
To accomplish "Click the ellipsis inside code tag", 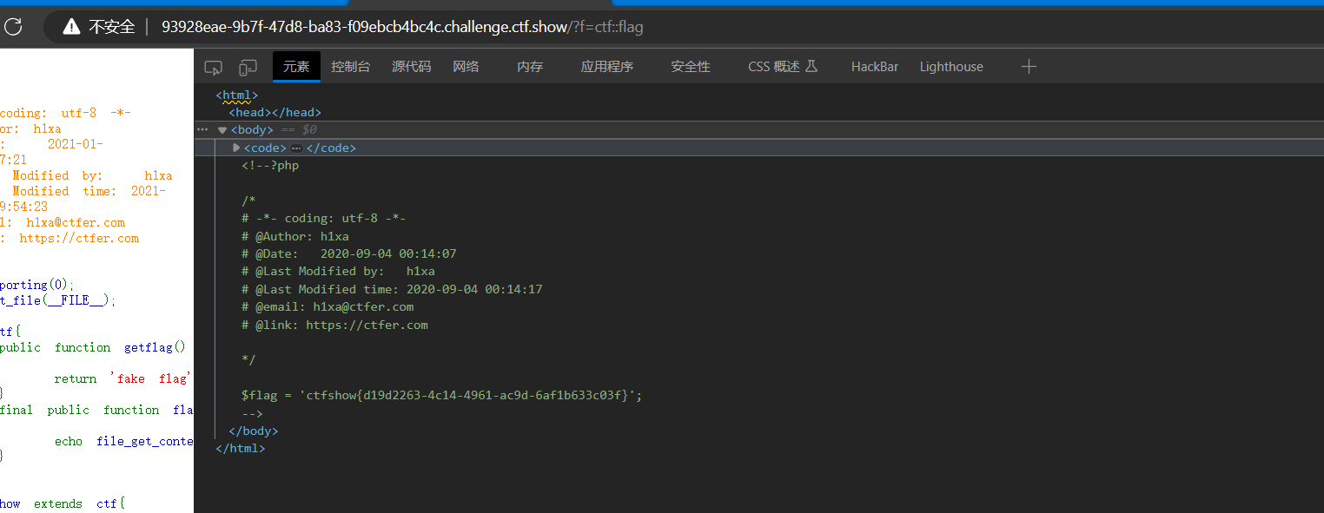I will click(x=296, y=148).
